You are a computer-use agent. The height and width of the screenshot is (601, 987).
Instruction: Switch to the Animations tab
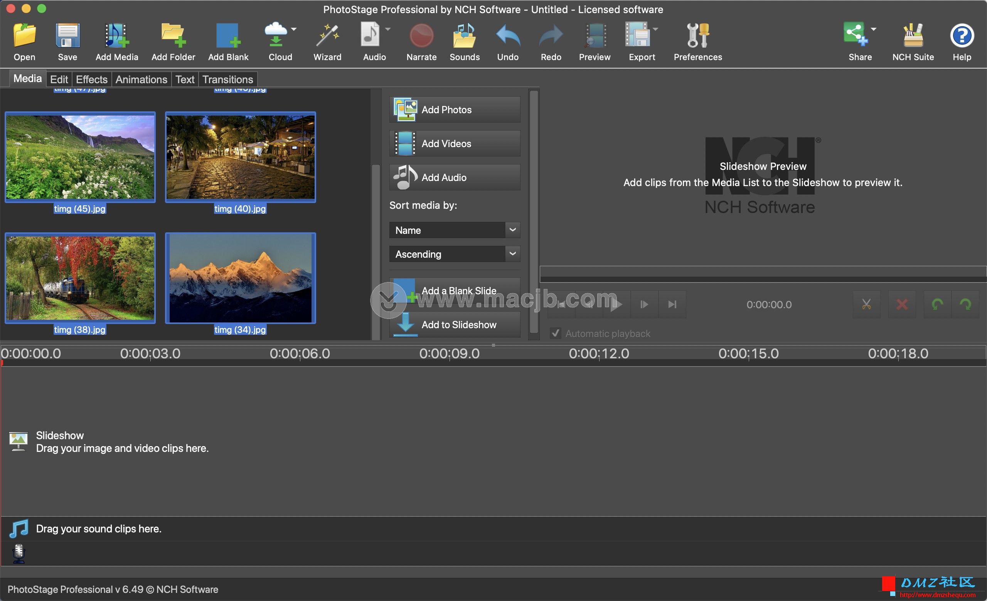(x=141, y=79)
